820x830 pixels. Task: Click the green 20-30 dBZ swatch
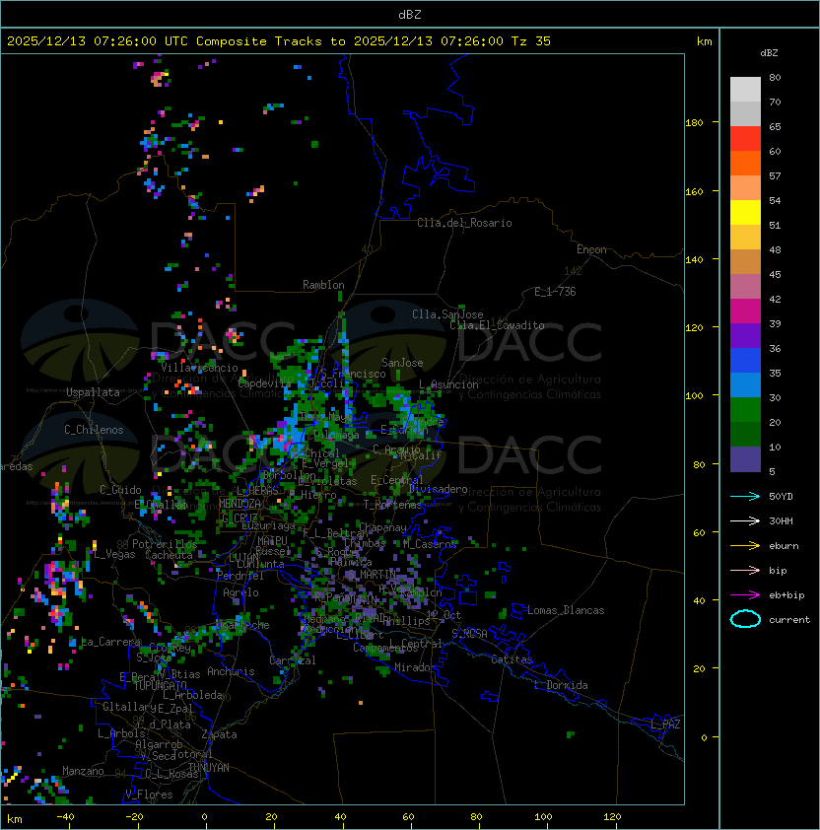tap(745, 410)
